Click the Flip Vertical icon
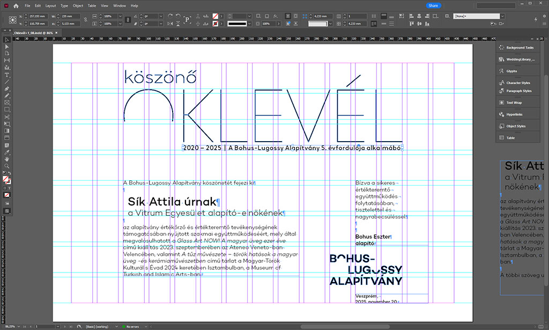Screen dimensions: 549x330 [178, 24]
